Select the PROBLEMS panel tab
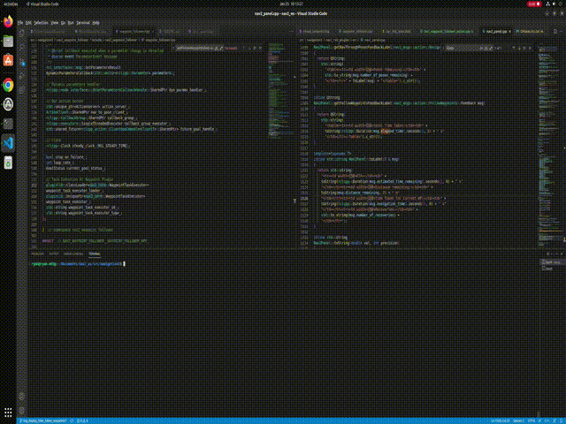The image size is (566, 424). pyautogui.click(x=37, y=254)
